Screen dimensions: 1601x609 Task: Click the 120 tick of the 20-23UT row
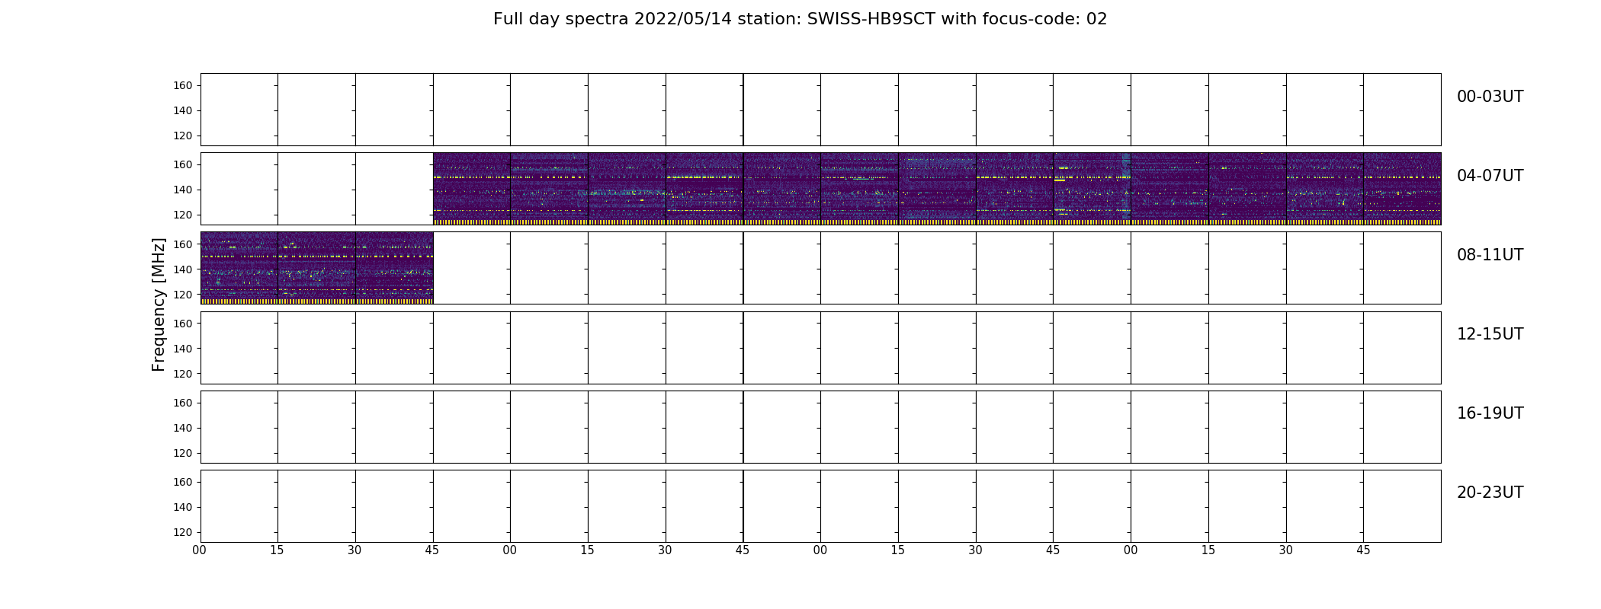tap(183, 531)
